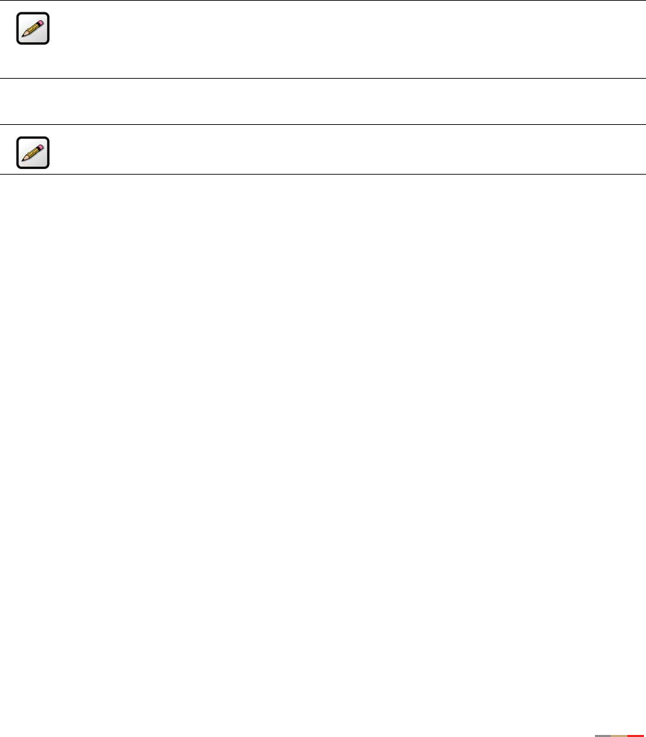
Task: Click the pencil note icon in the lower row
Action: coord(33,153)
